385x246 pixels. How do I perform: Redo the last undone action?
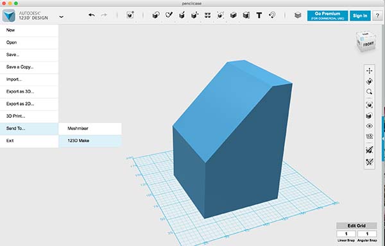click(x=104, y=15)
